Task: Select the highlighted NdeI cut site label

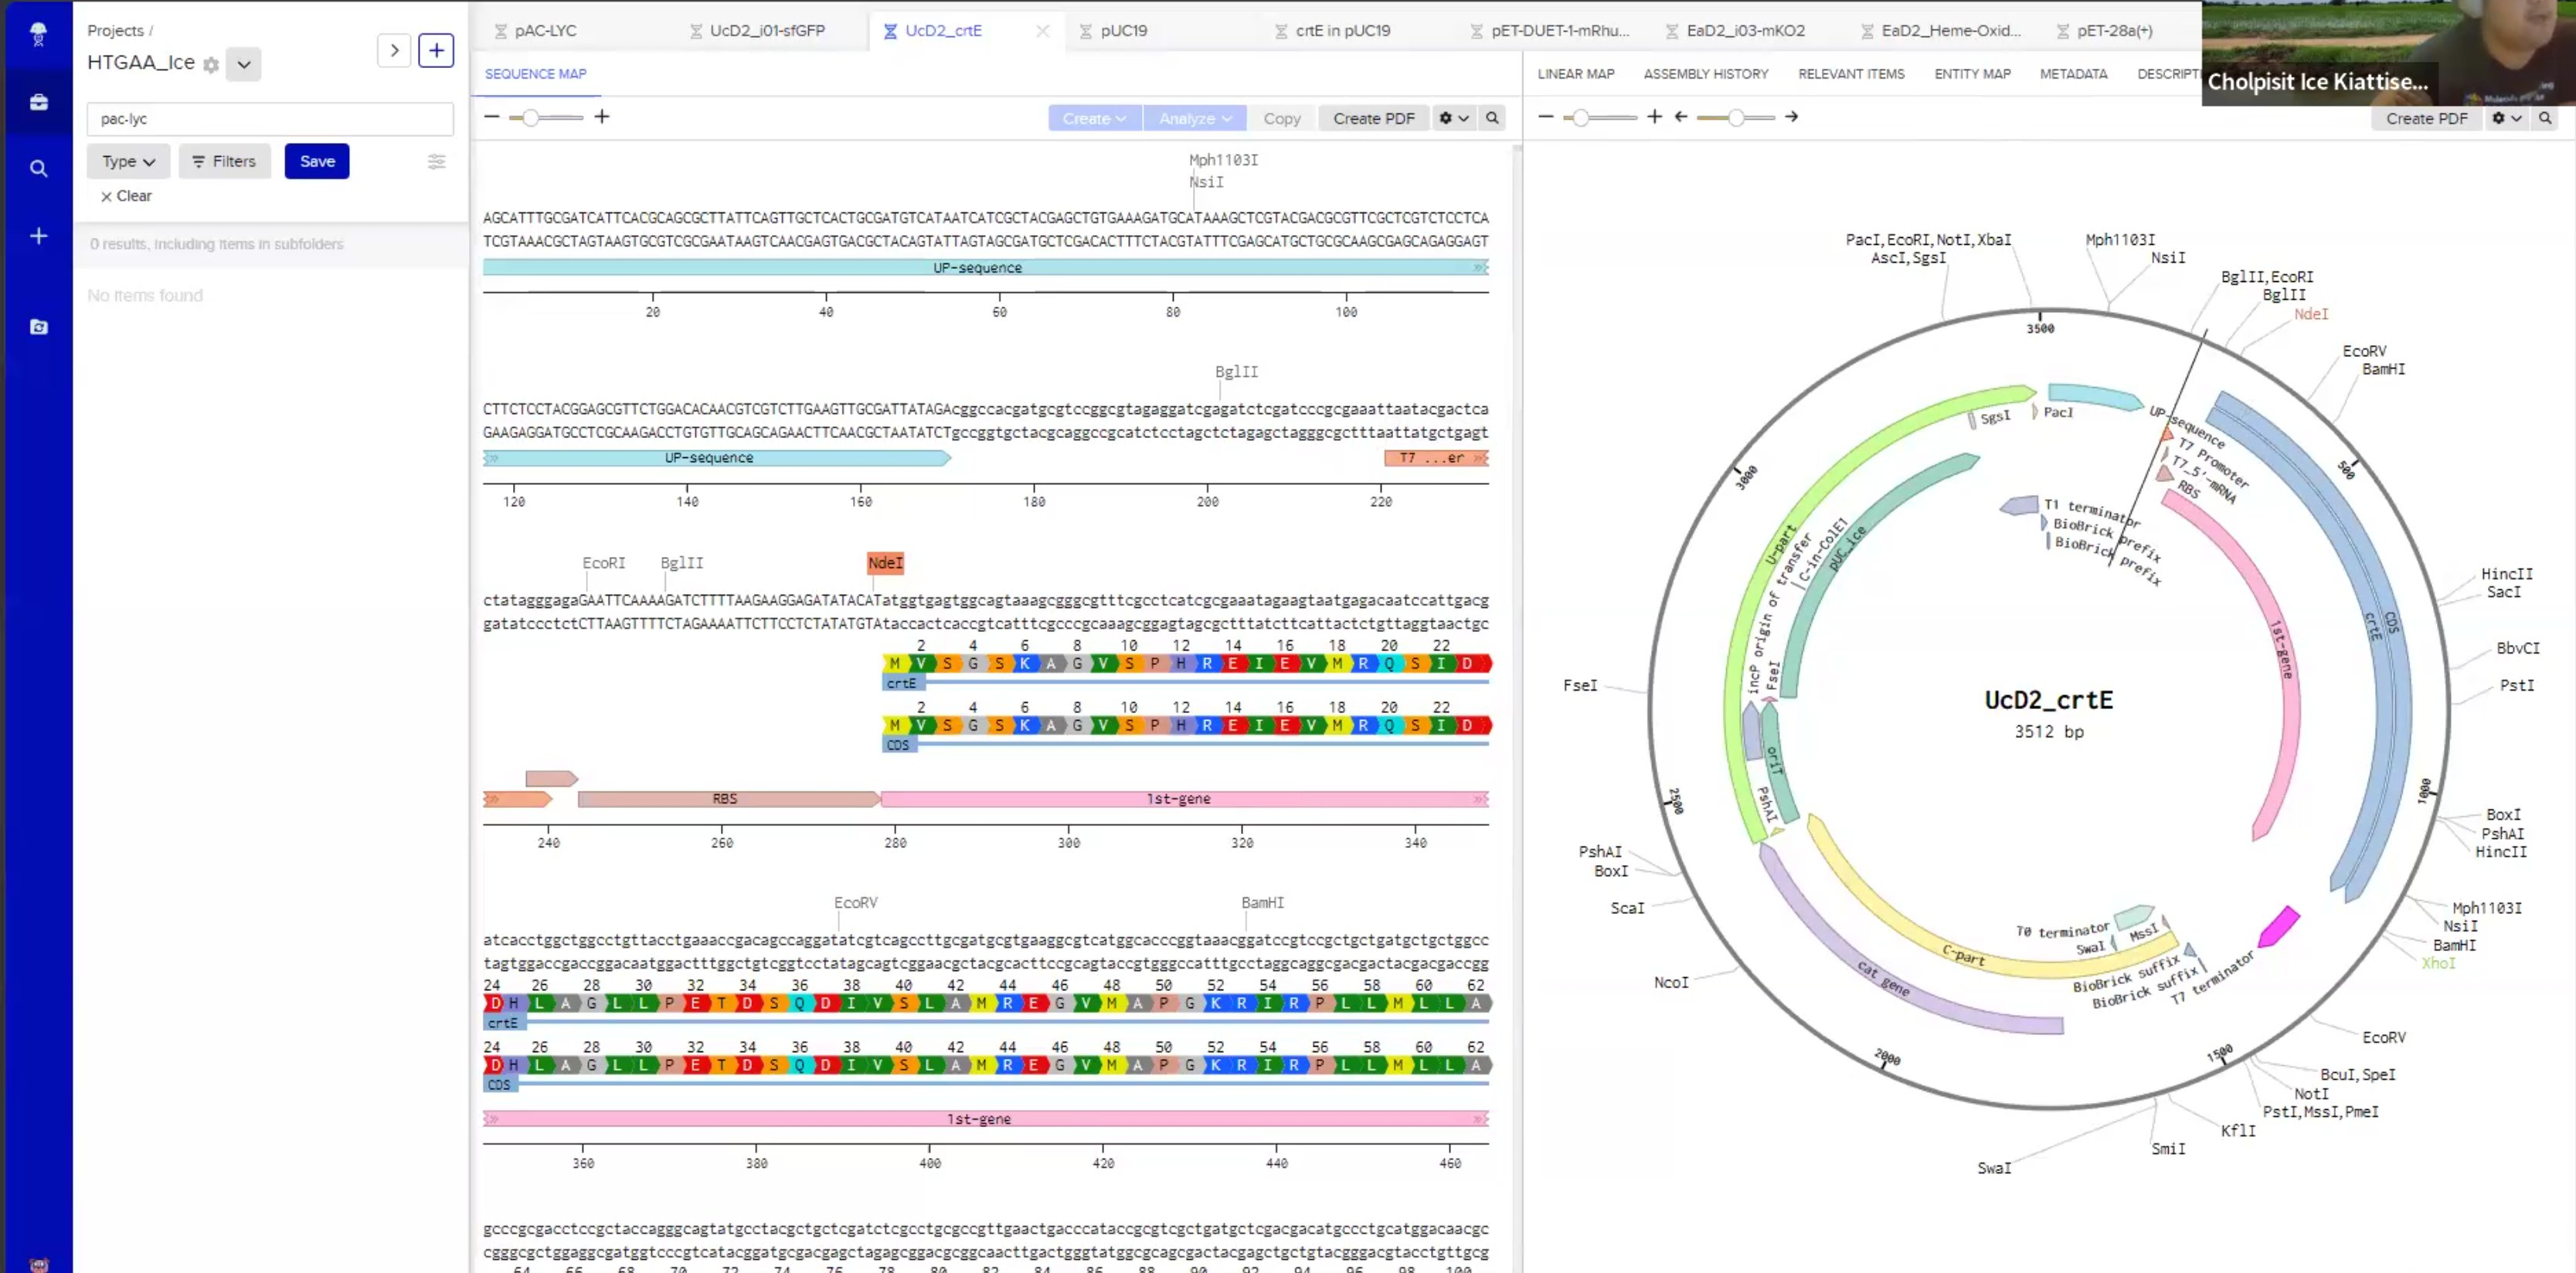Action: click(x=885, y=563)
